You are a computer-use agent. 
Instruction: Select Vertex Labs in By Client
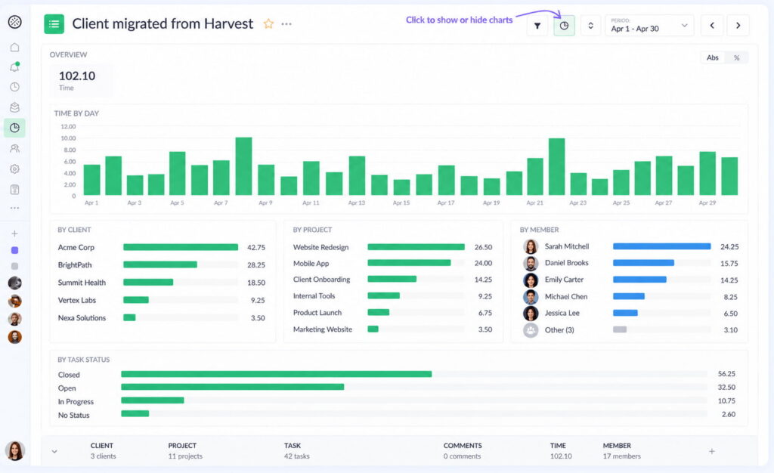[x=162, y=300]
